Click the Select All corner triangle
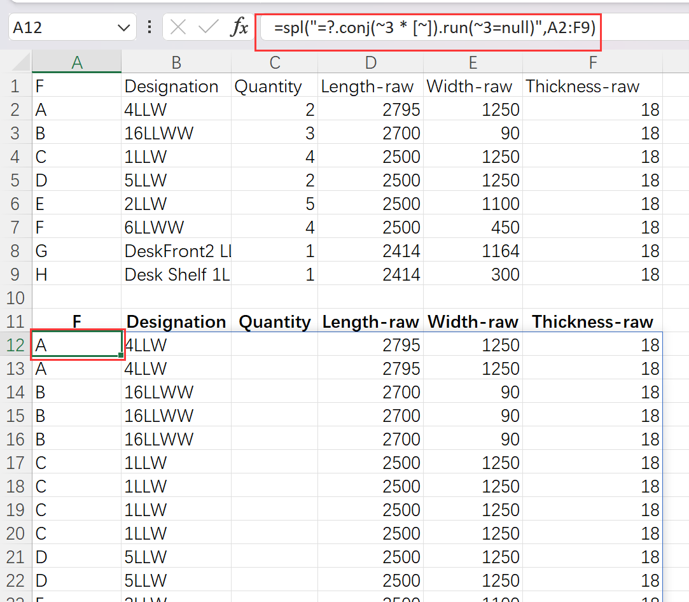 coord(21,62)
